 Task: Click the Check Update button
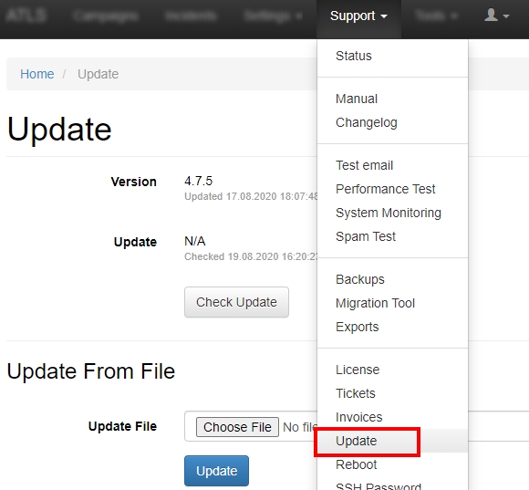pyautogui.click(x=236, y=302)
